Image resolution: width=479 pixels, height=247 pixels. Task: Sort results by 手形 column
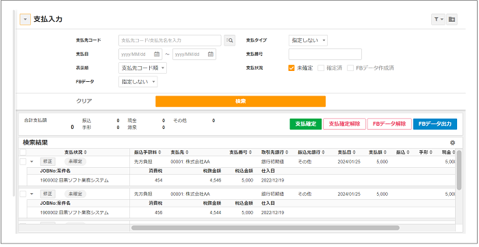coord(426,152)
